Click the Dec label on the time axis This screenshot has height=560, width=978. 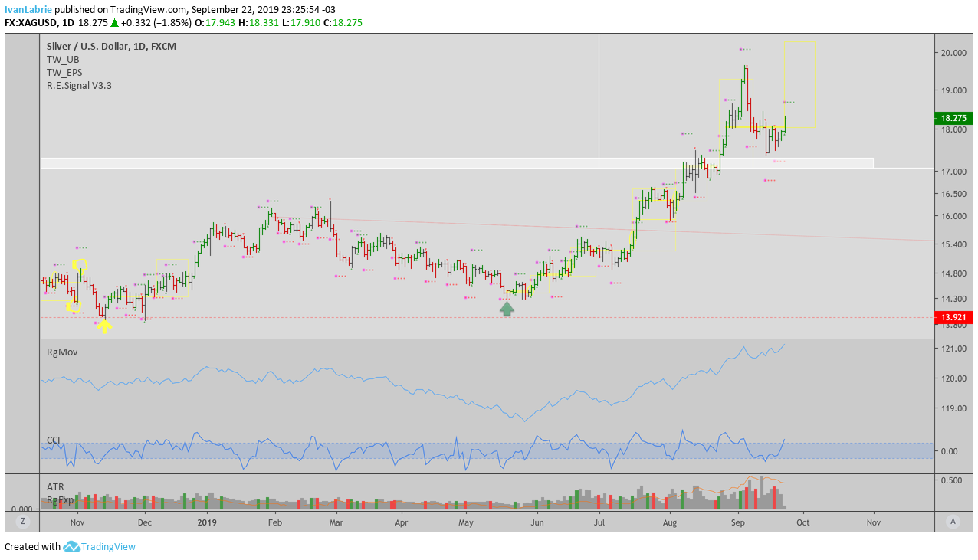[144, 522]
